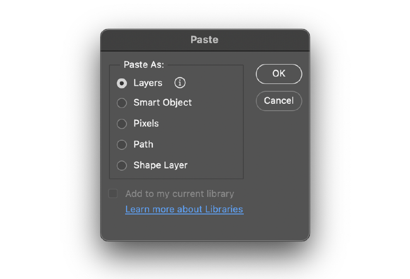Click the Add to my current library label
The height and width of the screenshot is (279, 410).
(x=180, y=194)
